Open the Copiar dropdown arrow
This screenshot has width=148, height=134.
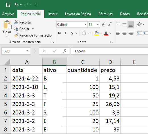(x=33, y=29)
